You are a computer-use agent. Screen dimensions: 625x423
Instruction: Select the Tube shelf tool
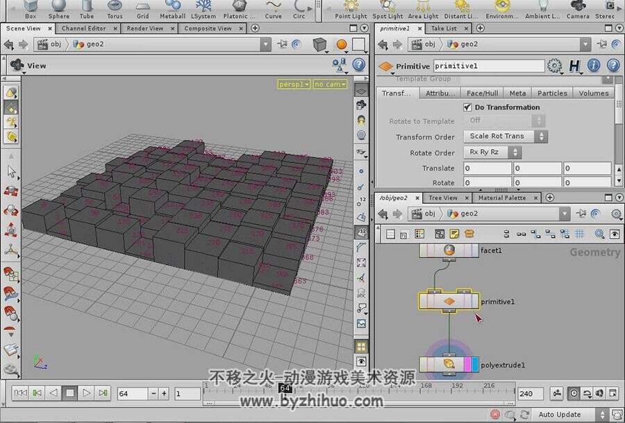pos(87,10)
